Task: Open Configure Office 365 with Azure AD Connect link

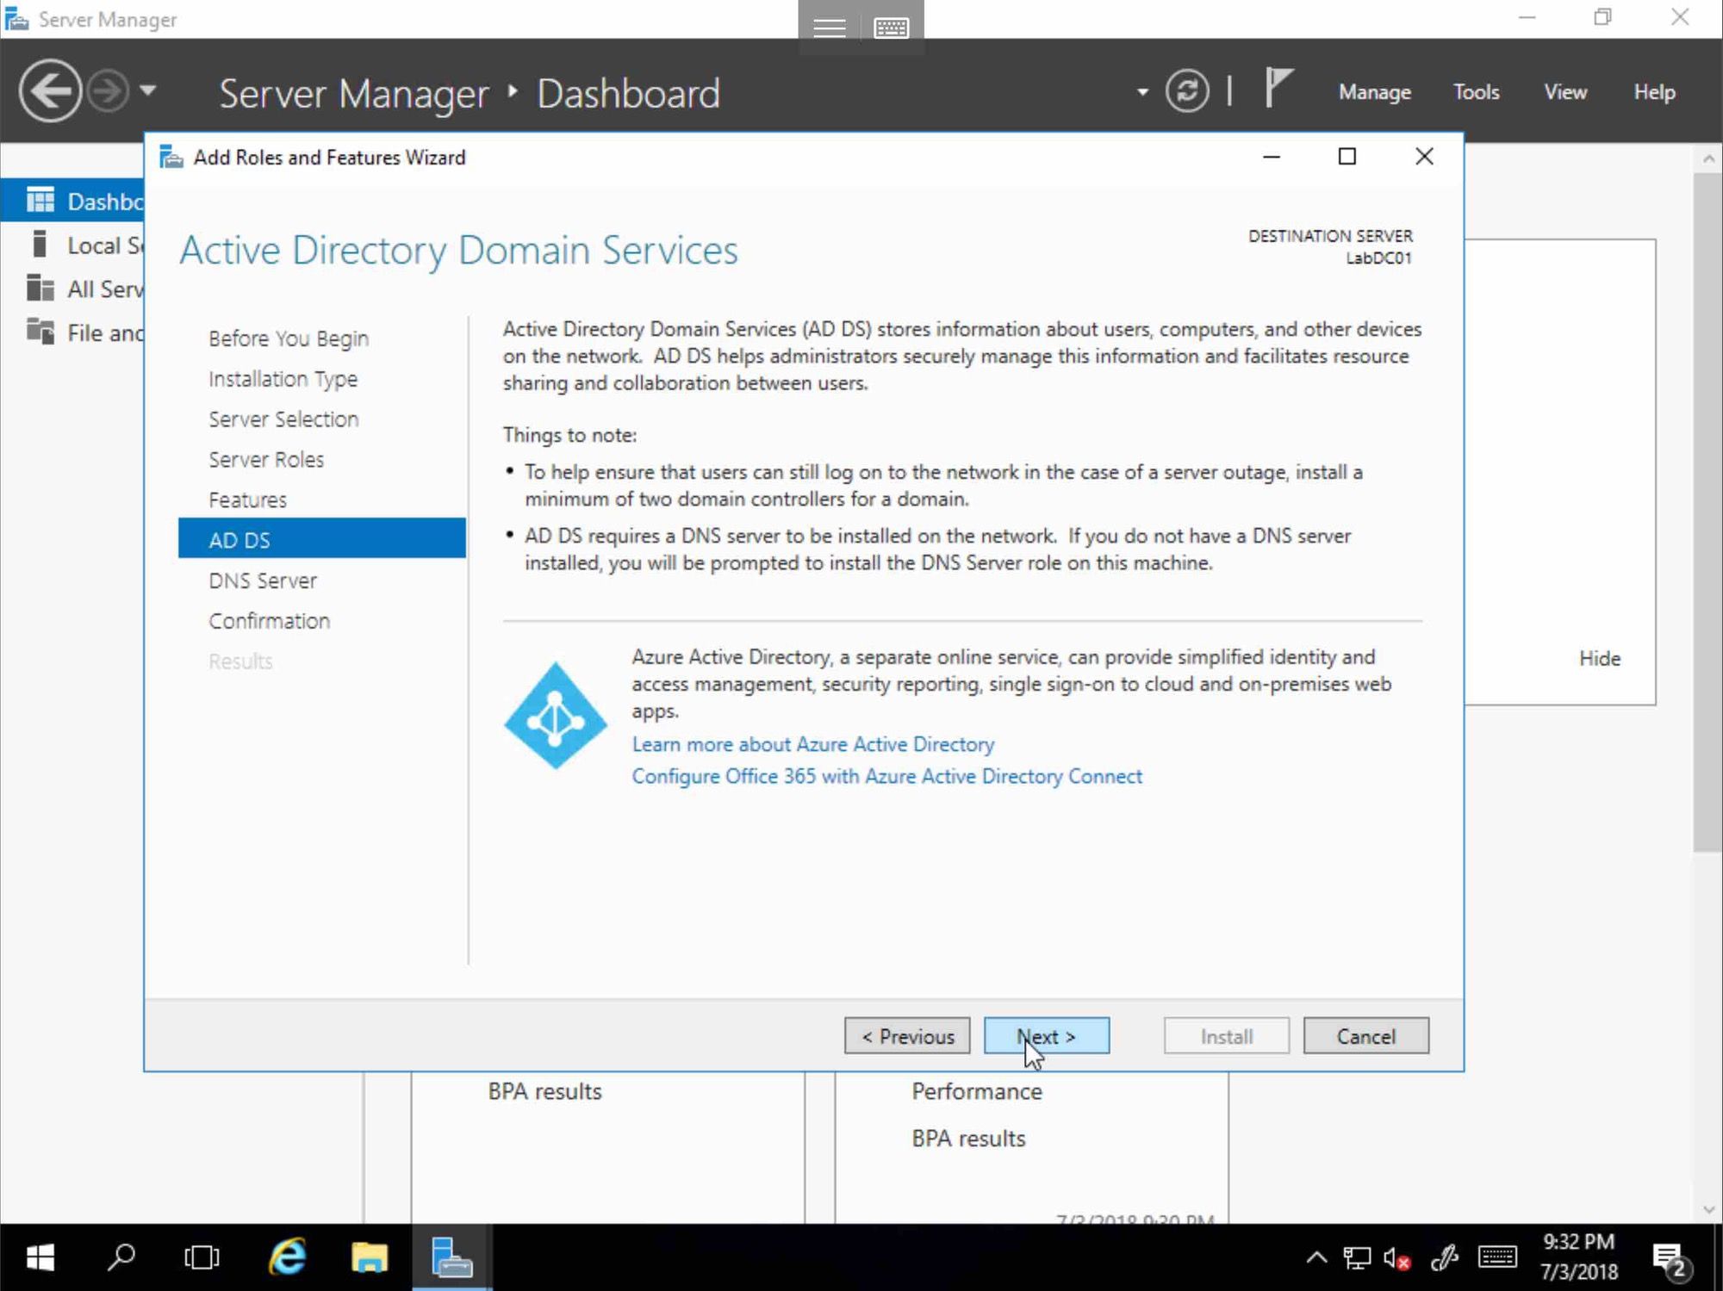Action: click(886, 776)
